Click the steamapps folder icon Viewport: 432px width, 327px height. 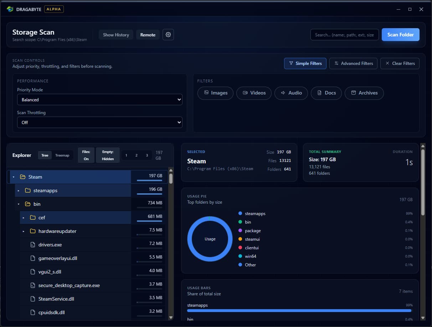tap(28, 190)
